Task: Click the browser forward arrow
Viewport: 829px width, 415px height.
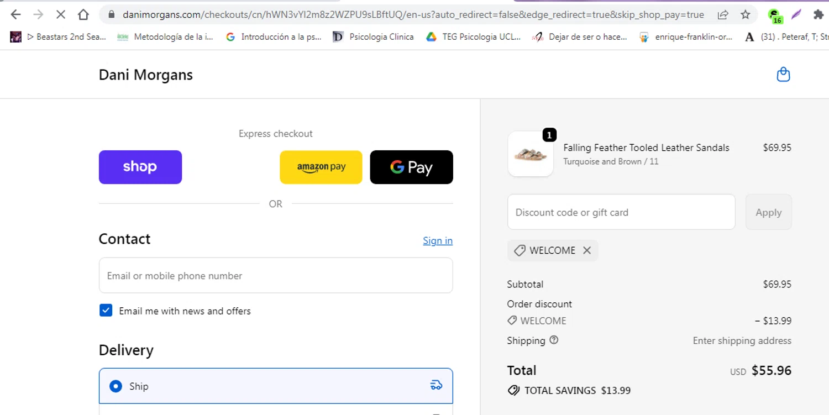Action: click(38, 15)
